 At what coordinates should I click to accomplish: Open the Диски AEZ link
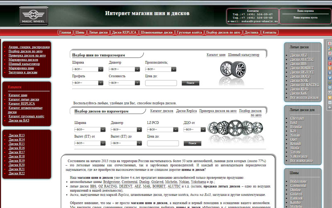click(x=298, y=55)
